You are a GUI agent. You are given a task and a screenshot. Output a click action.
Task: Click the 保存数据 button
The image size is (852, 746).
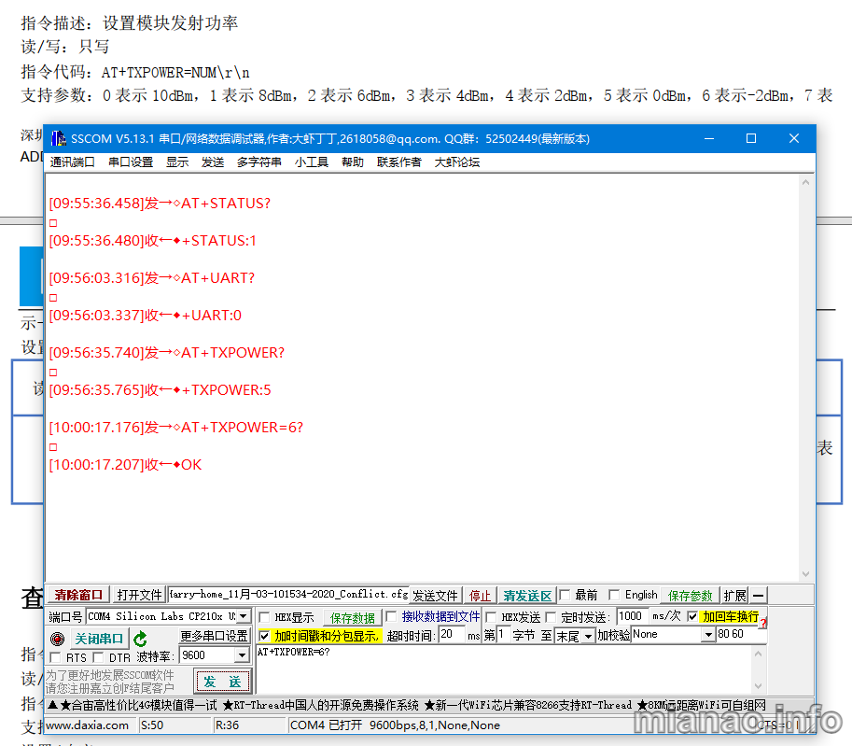pos(352,618)
